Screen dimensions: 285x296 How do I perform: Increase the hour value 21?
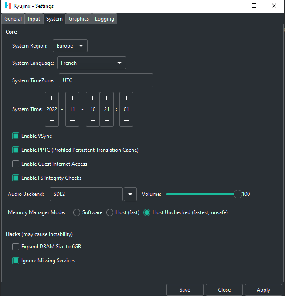(107, 98)
